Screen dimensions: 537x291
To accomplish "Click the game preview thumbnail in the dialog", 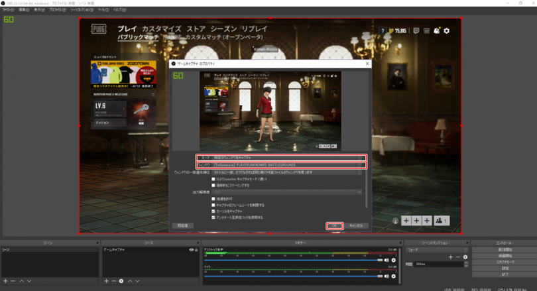I will (270, 111).
